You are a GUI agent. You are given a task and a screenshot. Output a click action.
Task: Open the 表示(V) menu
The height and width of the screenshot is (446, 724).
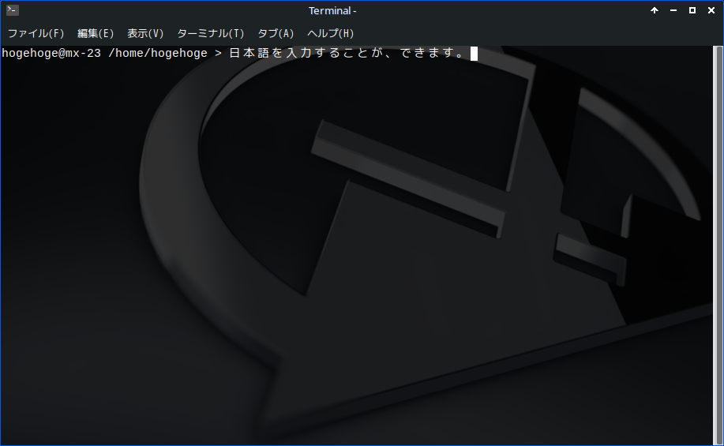[145, 34]
